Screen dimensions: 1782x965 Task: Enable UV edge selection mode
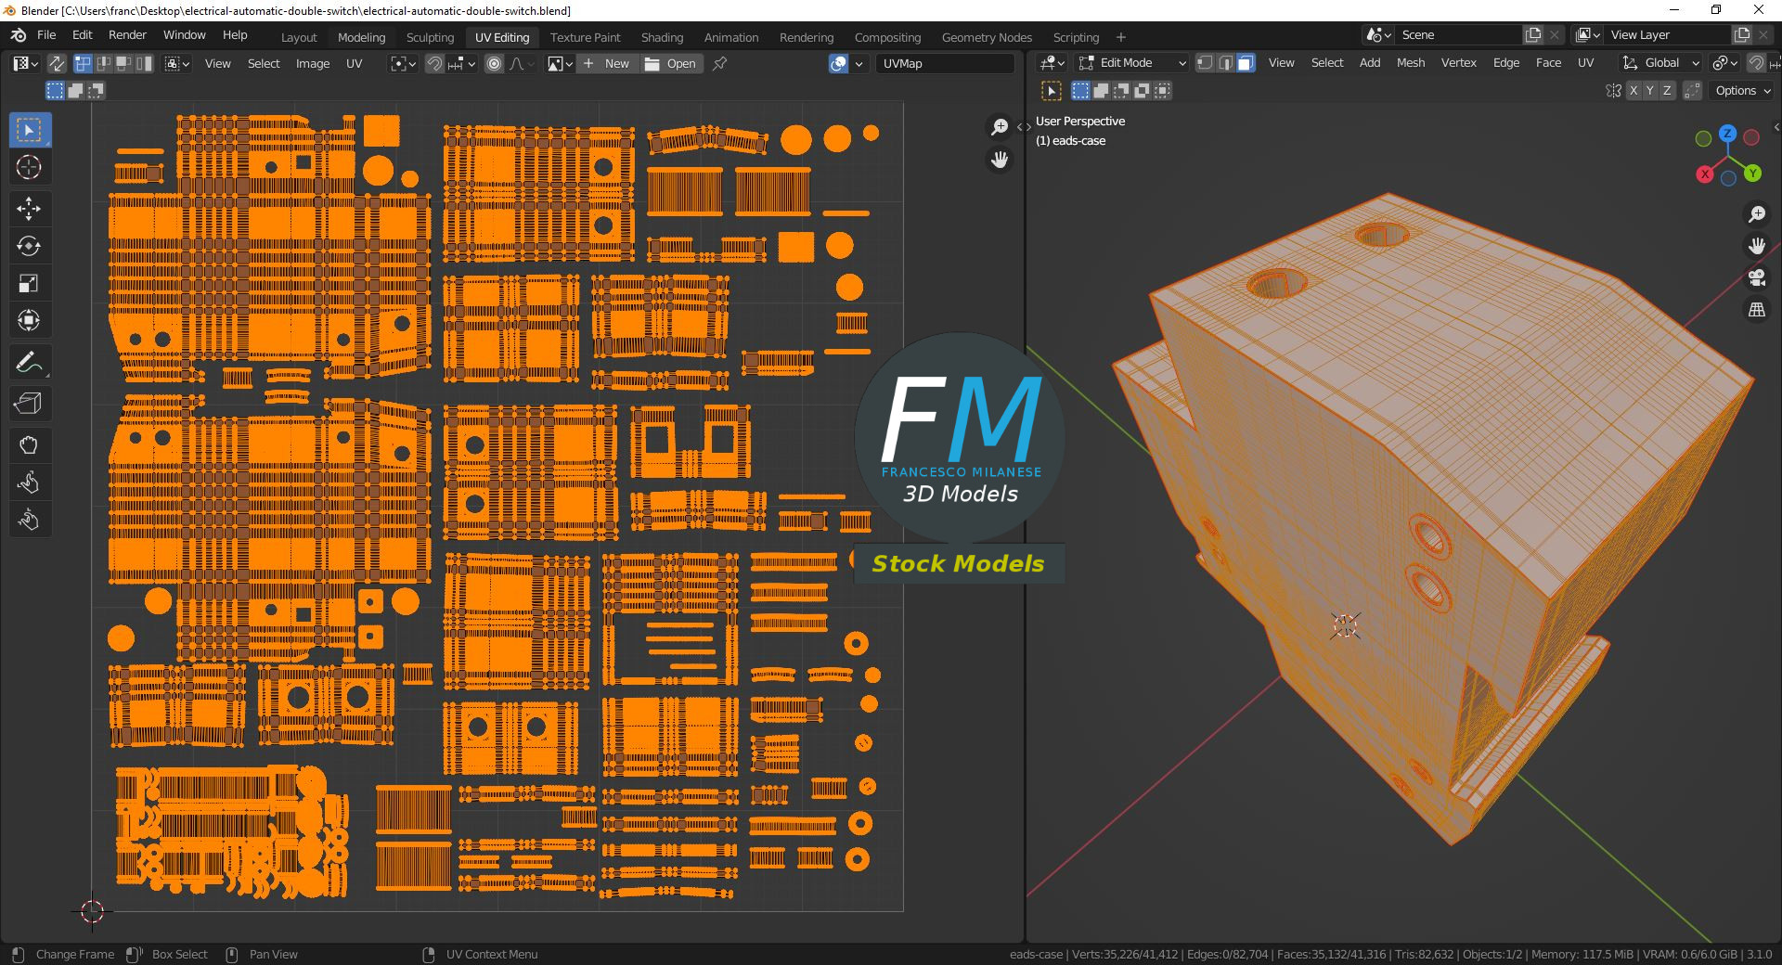(x=104, y=64)
